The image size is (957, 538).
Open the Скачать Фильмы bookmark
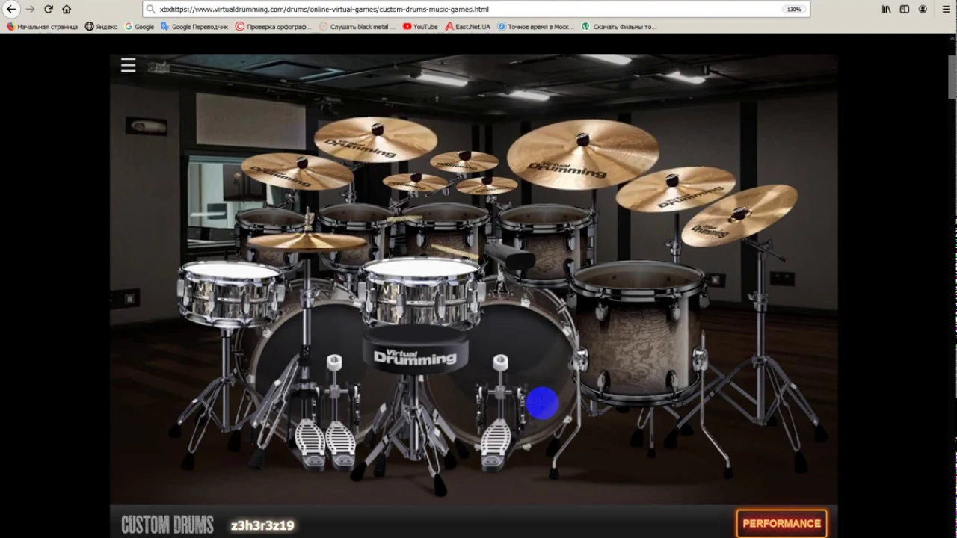pyautogui.click(x=619, y=26)
